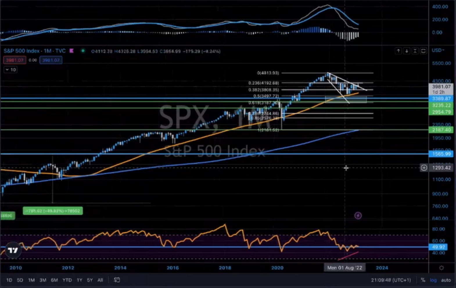Toggle percent scale mode
This screenshot has width=456, height=288.
423,280
